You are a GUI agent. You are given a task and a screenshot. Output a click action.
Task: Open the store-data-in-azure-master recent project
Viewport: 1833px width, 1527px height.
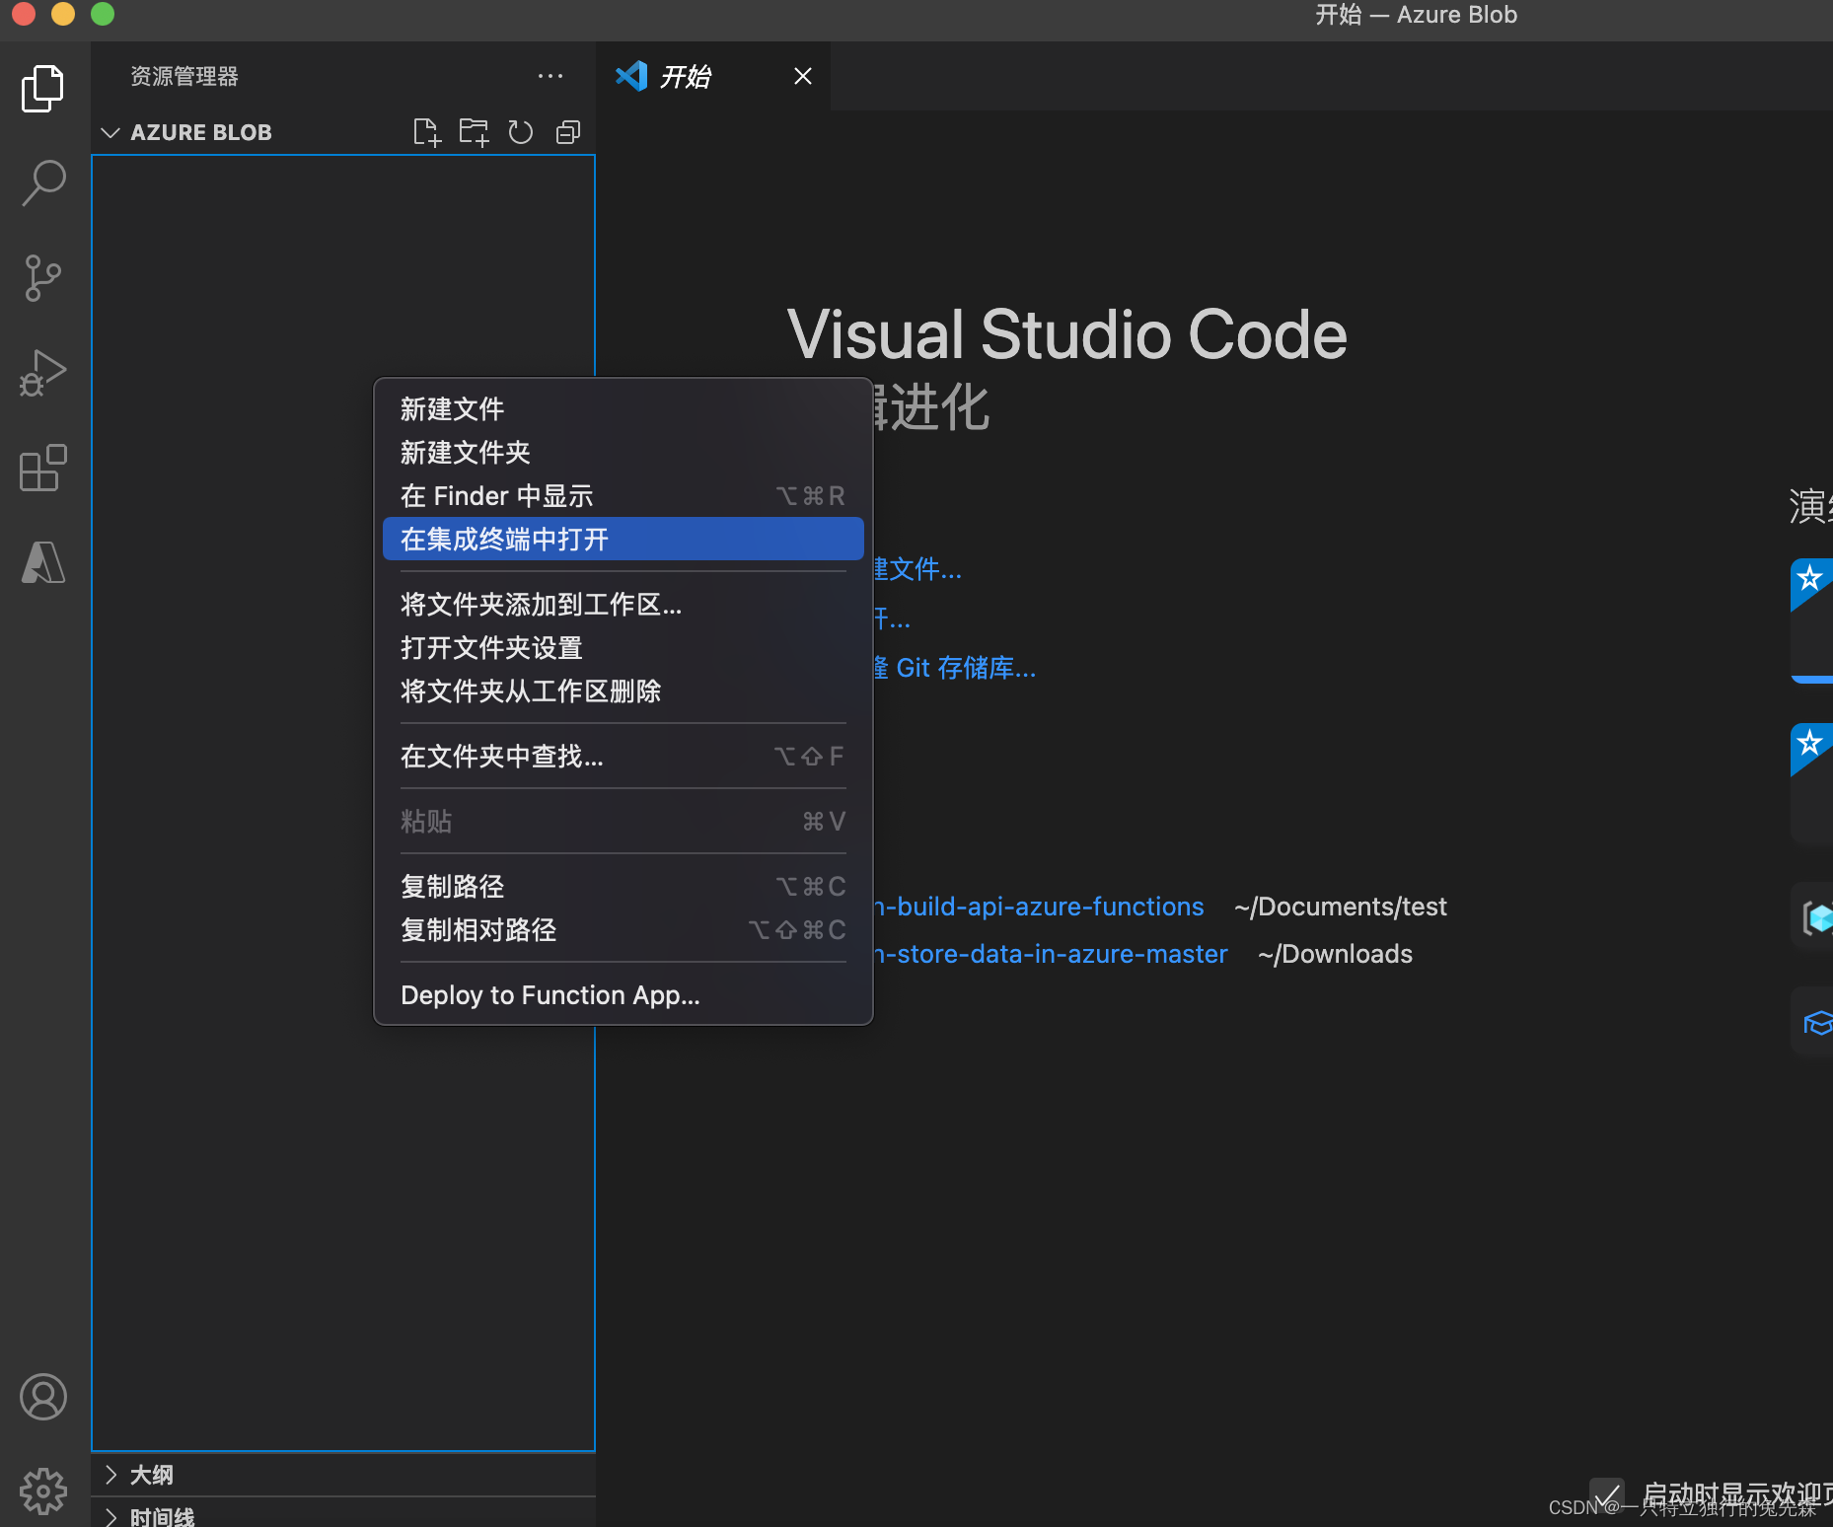point(1051,954)
